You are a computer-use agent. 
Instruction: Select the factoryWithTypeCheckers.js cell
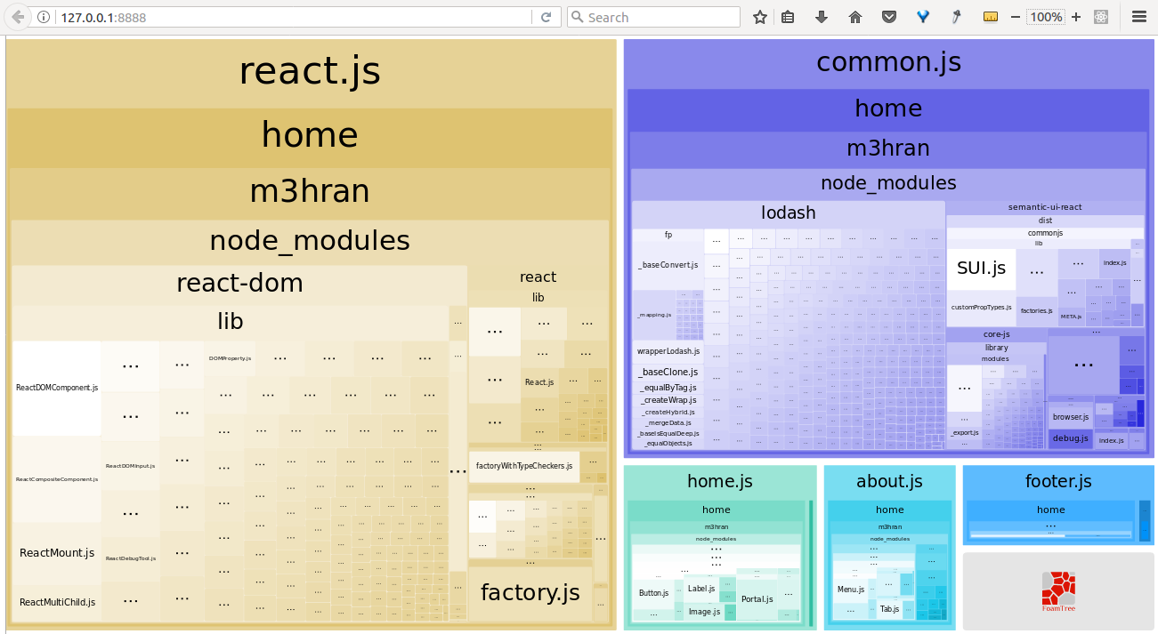[x=524, y=466]
